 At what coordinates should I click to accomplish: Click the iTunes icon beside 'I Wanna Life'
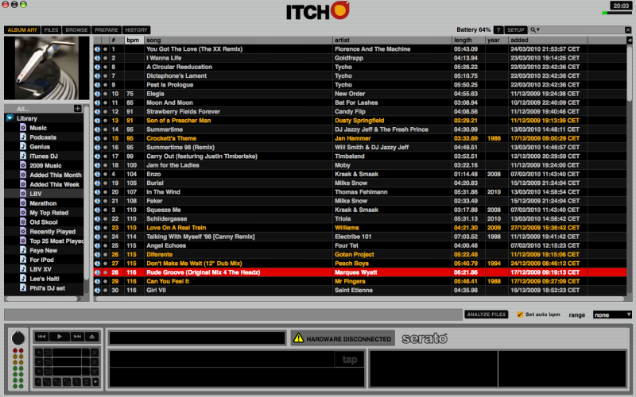click(x=97, y=58)
